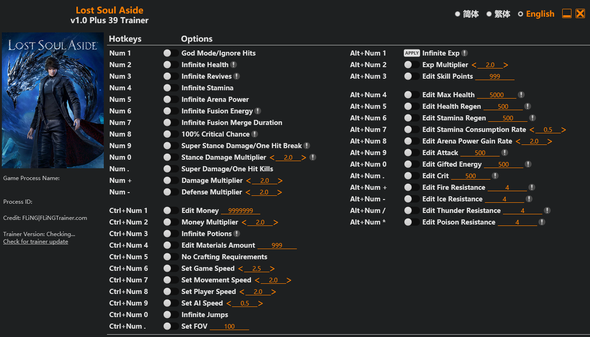Increase Defense Multiplier value arrow

coord(280,193)
